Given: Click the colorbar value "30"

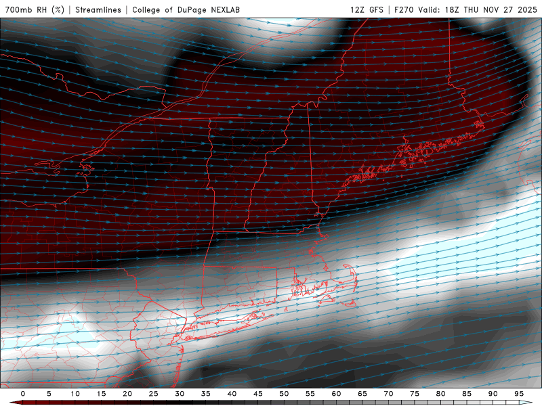Looking at the screenshot, I should tap(180, 394).
